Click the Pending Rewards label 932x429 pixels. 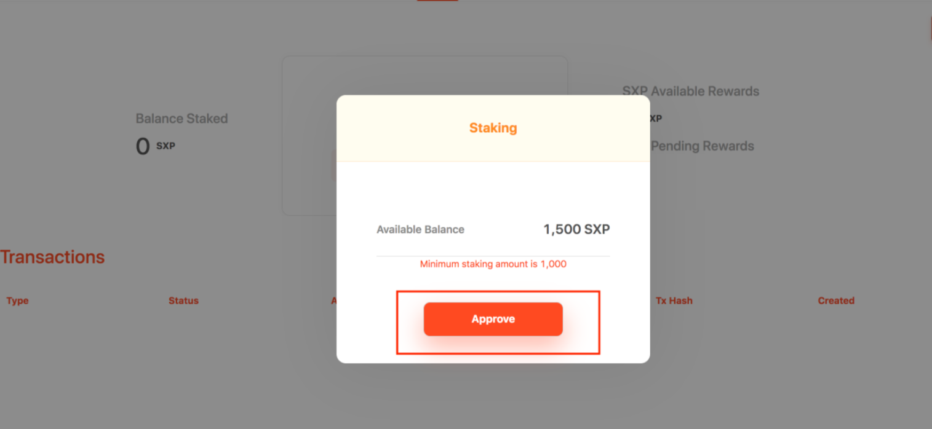(x=702, y=146)
